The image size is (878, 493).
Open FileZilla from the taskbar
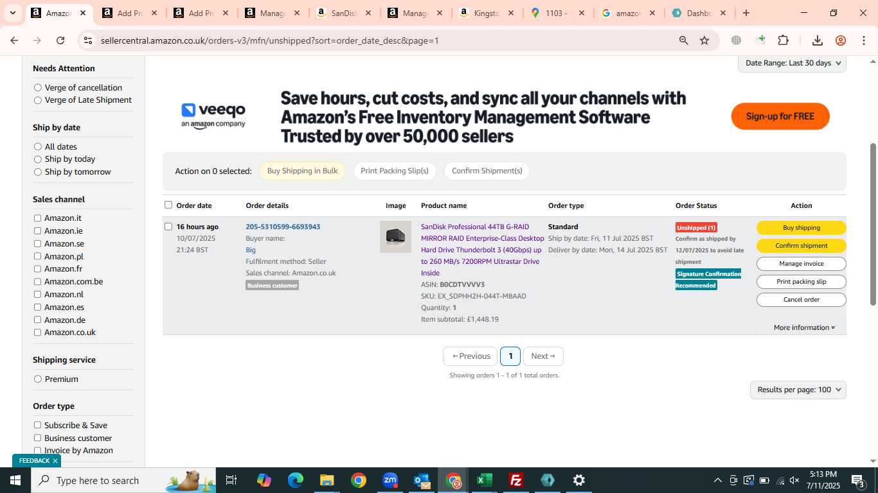(x=516, y=480)
